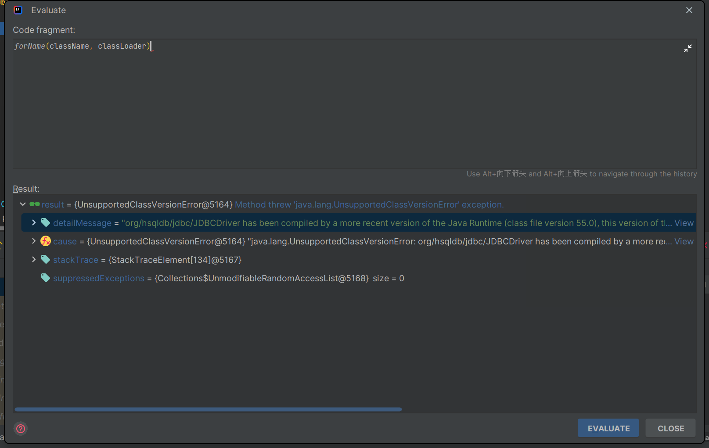Screen dimensions: 709x448
Task: Click the tag icon beside stackTrace
Action: click(x=46, y=259)
